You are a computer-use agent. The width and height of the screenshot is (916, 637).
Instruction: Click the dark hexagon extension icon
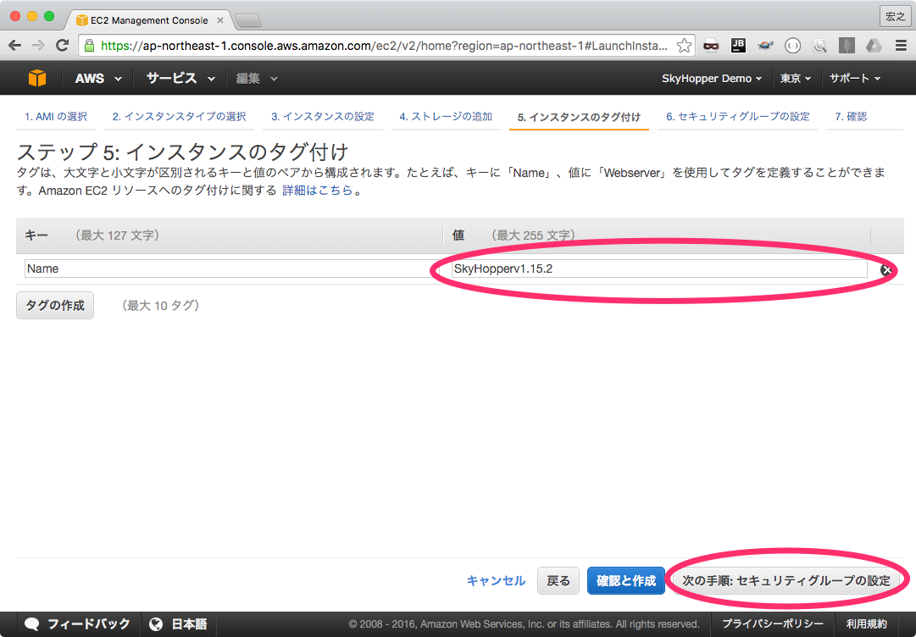click(847, 46)
